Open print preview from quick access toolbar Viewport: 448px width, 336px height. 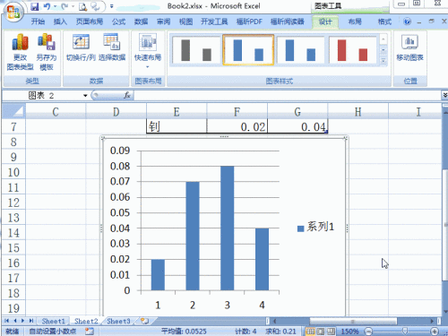pyautogui.click(x=82, y=6)
